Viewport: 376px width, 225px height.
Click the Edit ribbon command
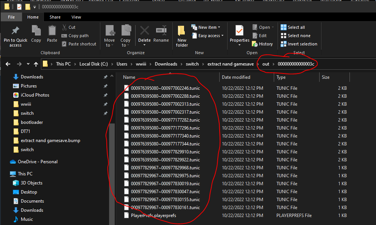(259, 36)
